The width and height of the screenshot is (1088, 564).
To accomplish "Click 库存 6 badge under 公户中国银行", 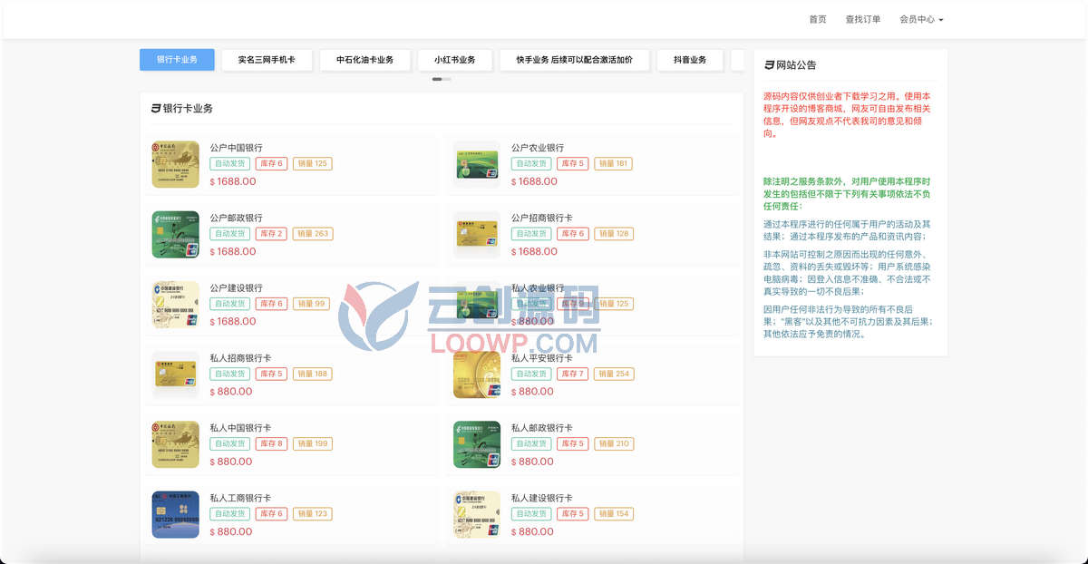I will point(271,164).
